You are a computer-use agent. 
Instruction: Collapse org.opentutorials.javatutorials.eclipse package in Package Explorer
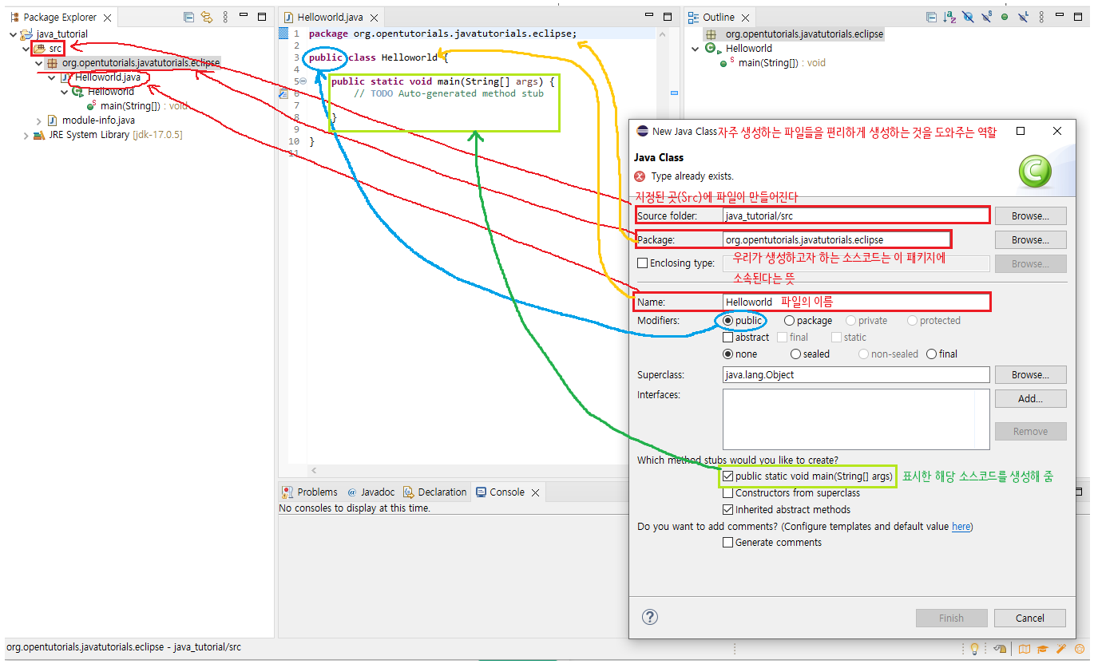[x=38, y=63]
